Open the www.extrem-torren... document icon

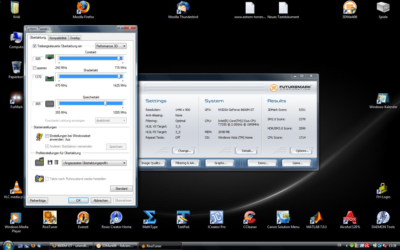pyautogui.click(x=250, y=10)
